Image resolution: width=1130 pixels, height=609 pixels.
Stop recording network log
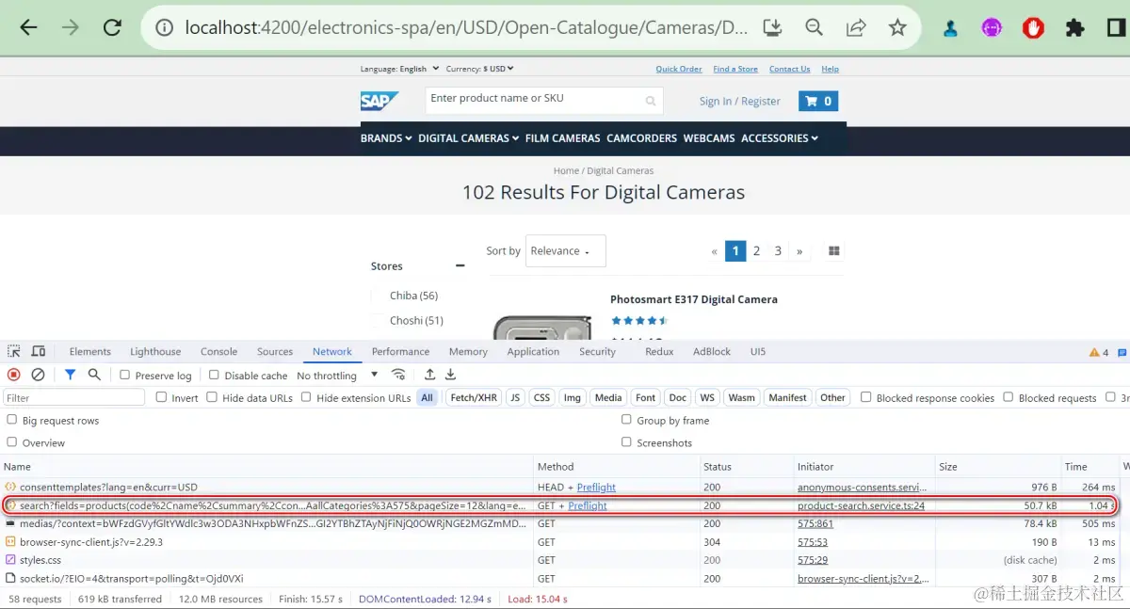point(14,375)
